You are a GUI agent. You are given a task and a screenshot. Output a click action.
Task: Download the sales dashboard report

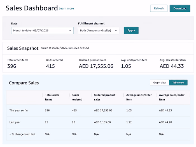point(180,8)
